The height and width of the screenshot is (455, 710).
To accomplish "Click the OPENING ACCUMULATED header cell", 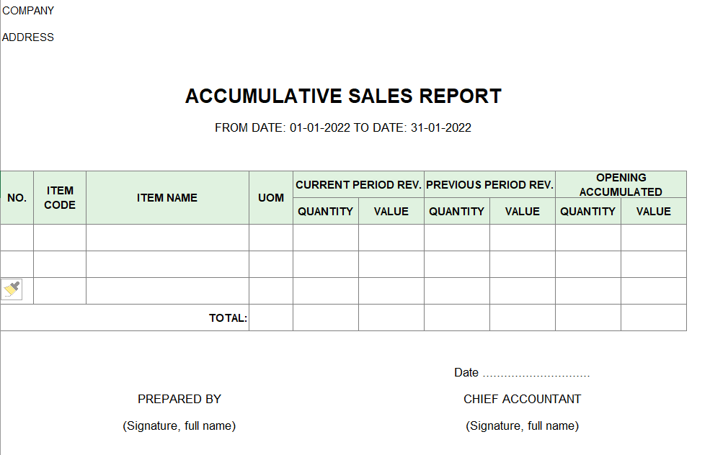I will pos(621,184).
